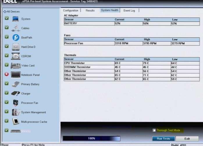Click the Exit button
203x146 pixels.
point(187,138)
